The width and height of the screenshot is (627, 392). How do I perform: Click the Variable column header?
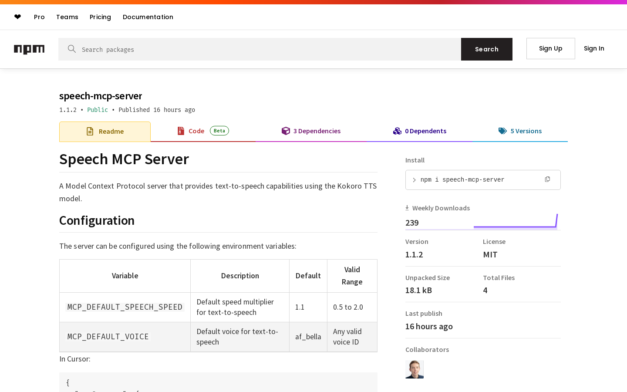pos(125,276)
